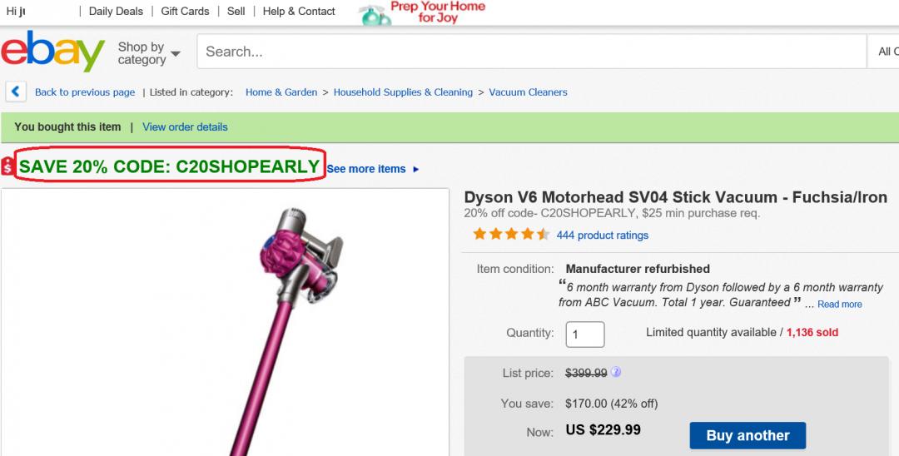Image resolution: width=899 pixels, height=456 pixels.
Task: Open 444 product ratings link
Action: tap(602, 235)
